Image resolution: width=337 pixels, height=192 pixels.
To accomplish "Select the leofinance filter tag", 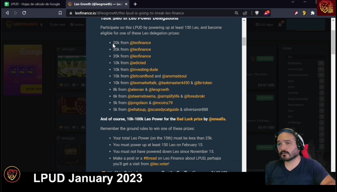I will point(295,63).
